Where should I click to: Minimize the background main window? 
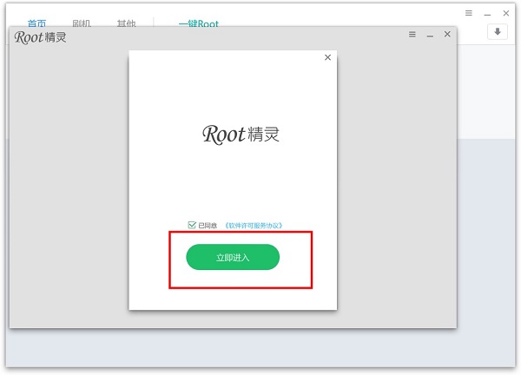pos(487,13)
